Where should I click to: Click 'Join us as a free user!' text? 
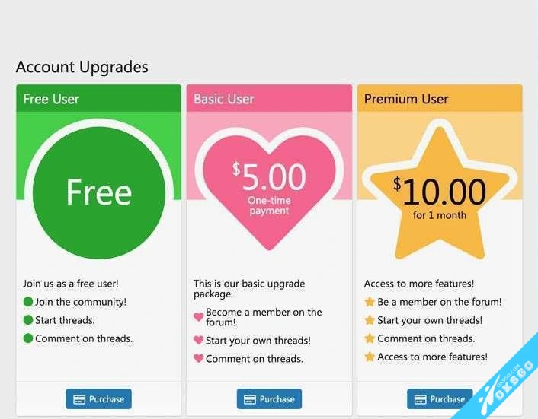71,284
